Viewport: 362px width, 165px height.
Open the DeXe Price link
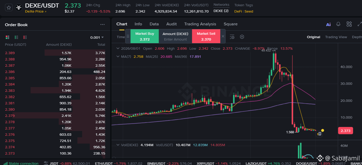(36, 12)
